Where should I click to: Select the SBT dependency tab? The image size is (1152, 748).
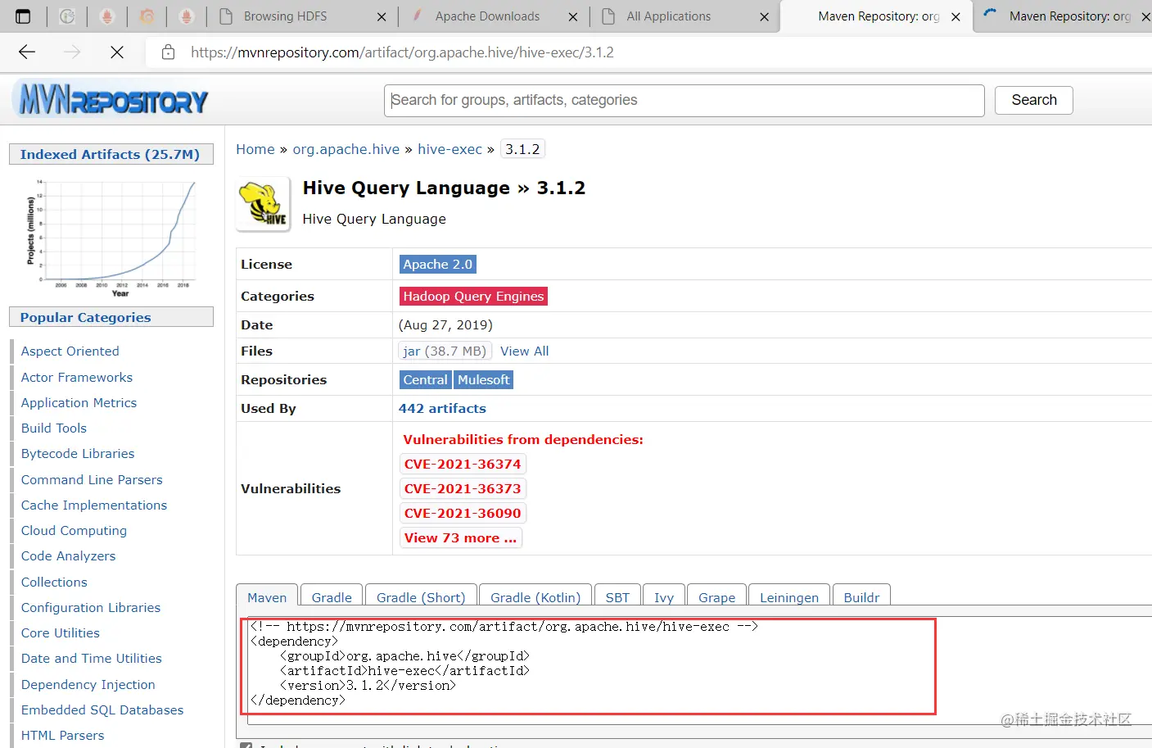tap(617, 597)
